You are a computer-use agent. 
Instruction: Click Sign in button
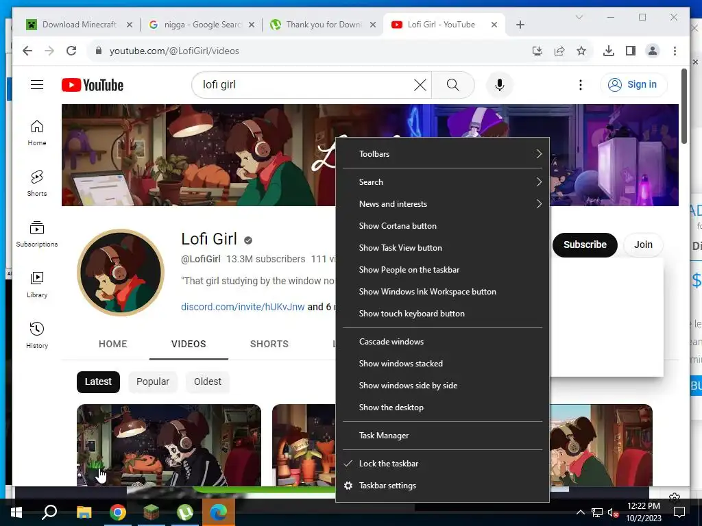coord(633,84)
